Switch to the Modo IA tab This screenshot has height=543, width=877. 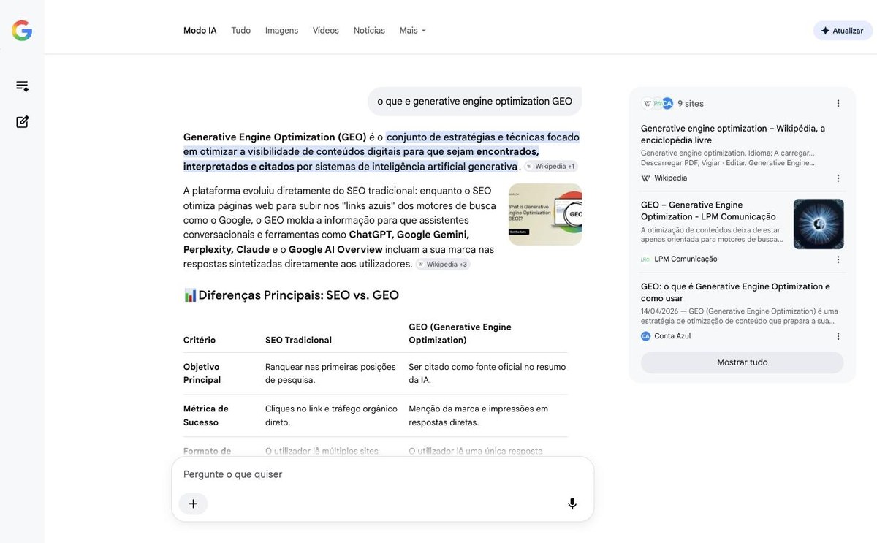200,31
